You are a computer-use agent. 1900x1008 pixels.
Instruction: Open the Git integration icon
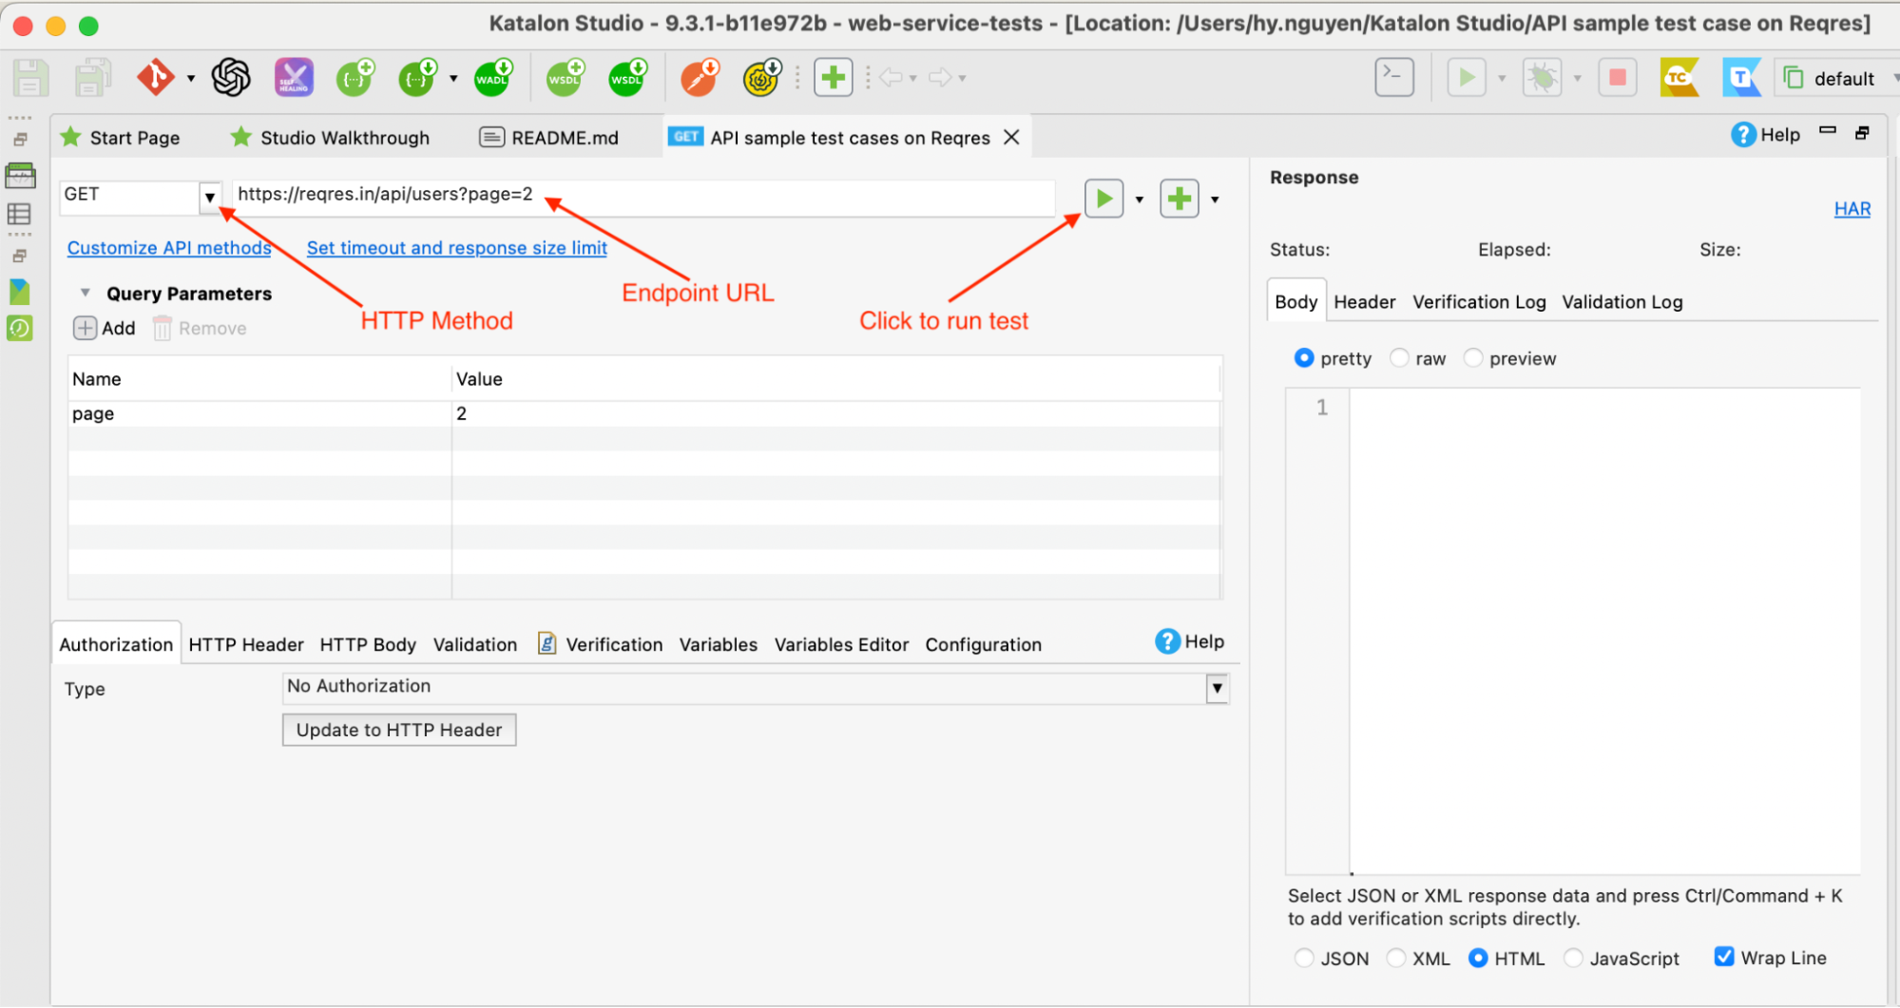(156, 78)
